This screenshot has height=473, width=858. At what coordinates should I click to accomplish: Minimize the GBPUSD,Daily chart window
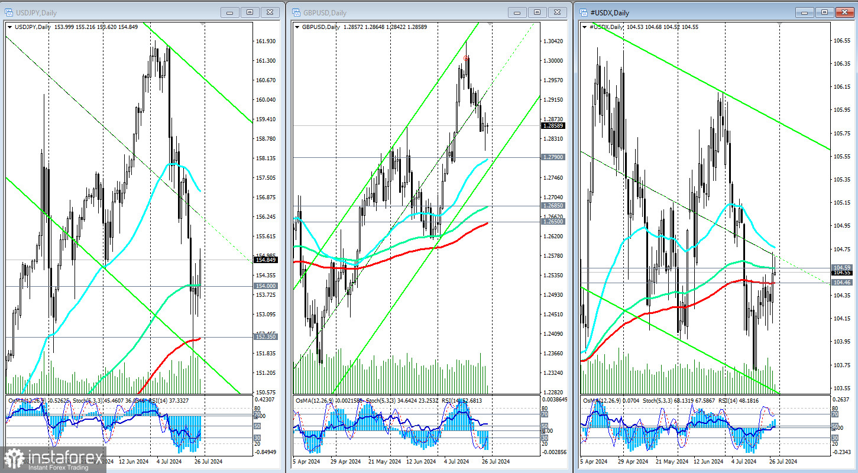pos(517,12)
